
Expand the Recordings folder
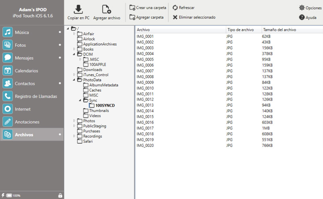[74, 136]
